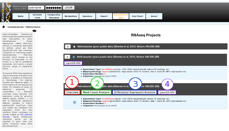Viewport: 229px width, 131px height.
Task: Expand the second Helicobacter pylori project arrow
Action: 67,57
